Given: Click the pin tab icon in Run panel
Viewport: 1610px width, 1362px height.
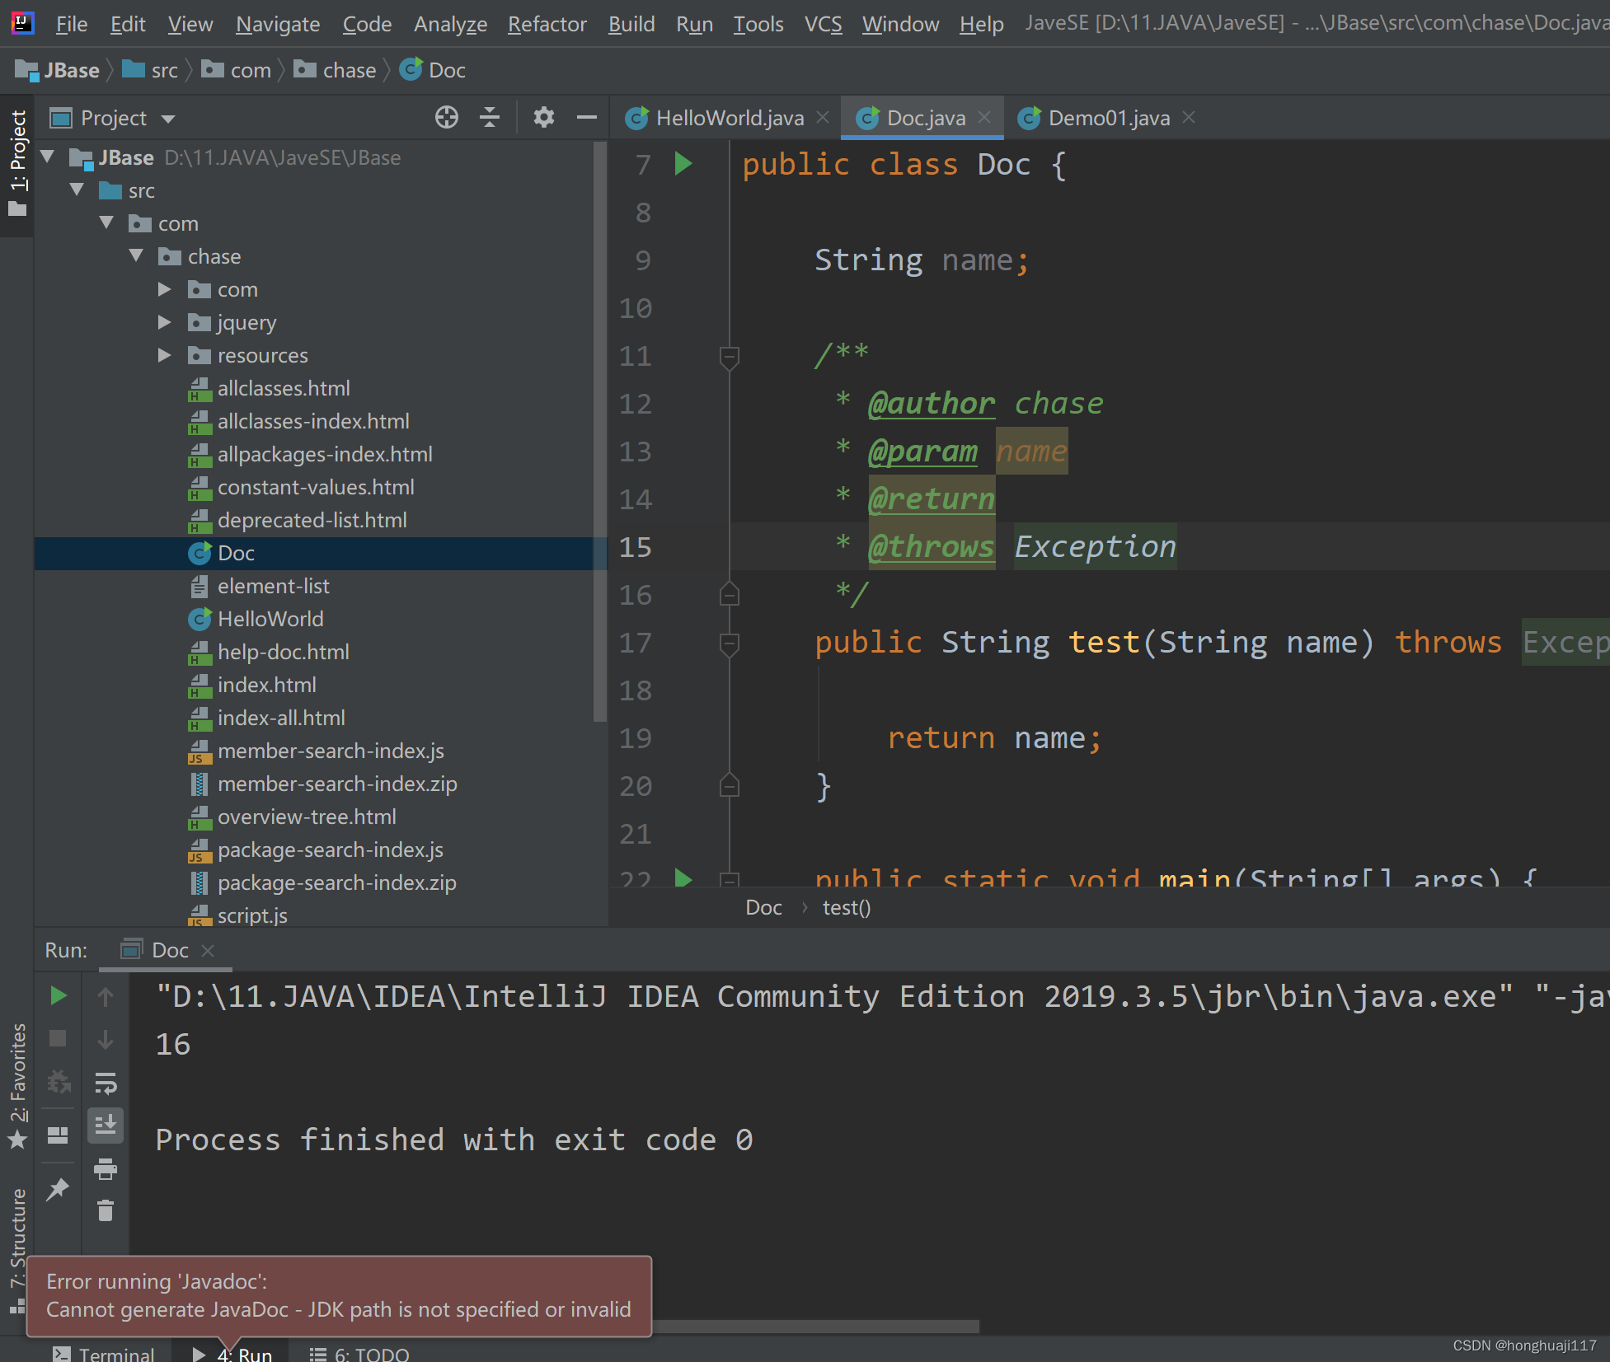Looking at the screenshot, I should [58, 1189].
